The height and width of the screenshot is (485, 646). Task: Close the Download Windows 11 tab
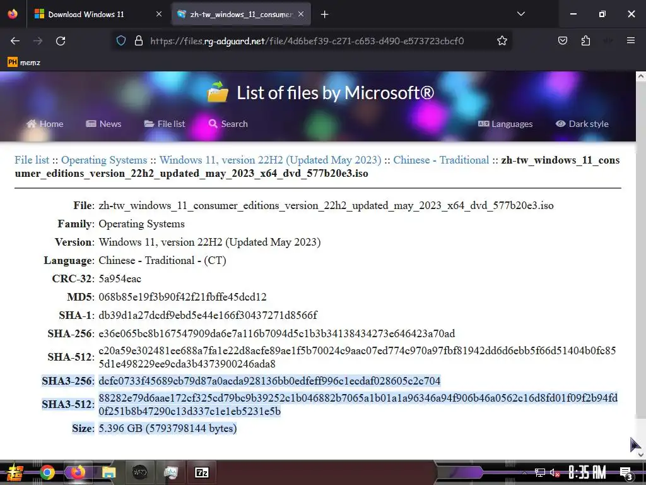coord(159,14)
